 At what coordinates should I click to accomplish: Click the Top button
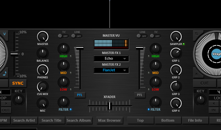140,120
